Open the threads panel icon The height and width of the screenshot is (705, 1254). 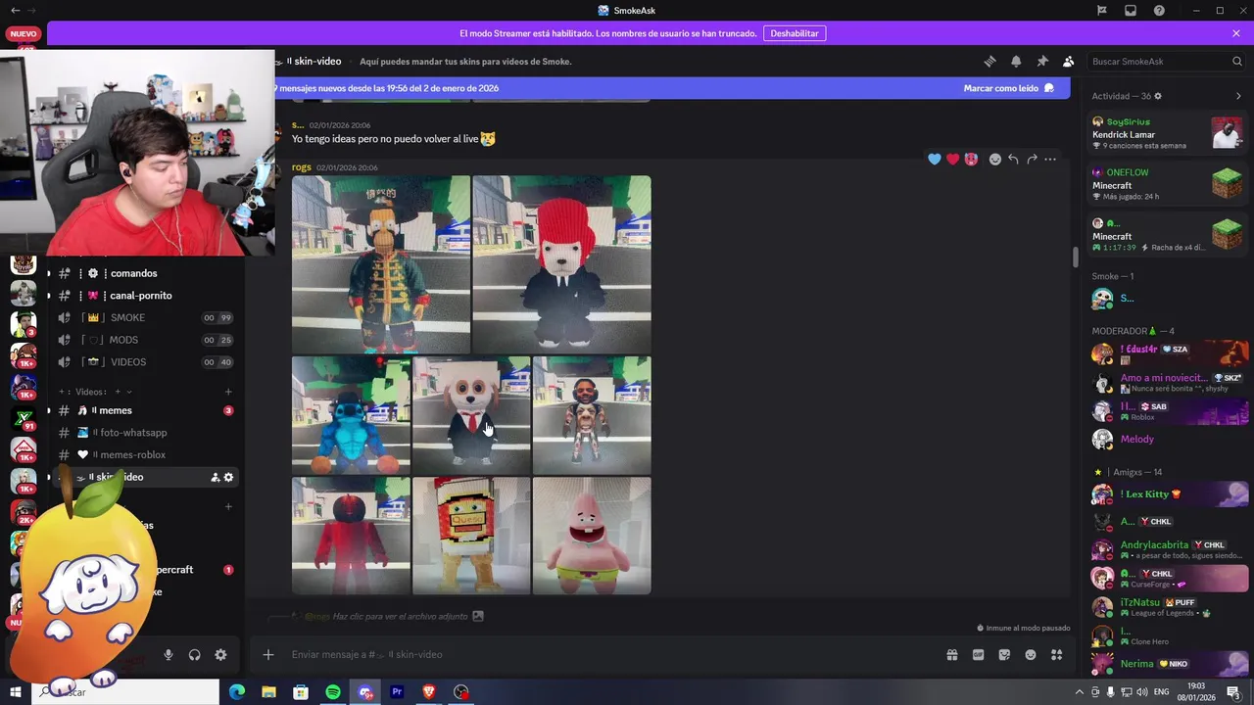989,61
